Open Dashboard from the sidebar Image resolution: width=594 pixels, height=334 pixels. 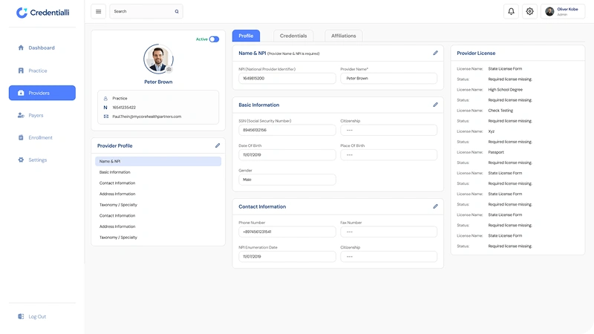click(x=41, y=48)
